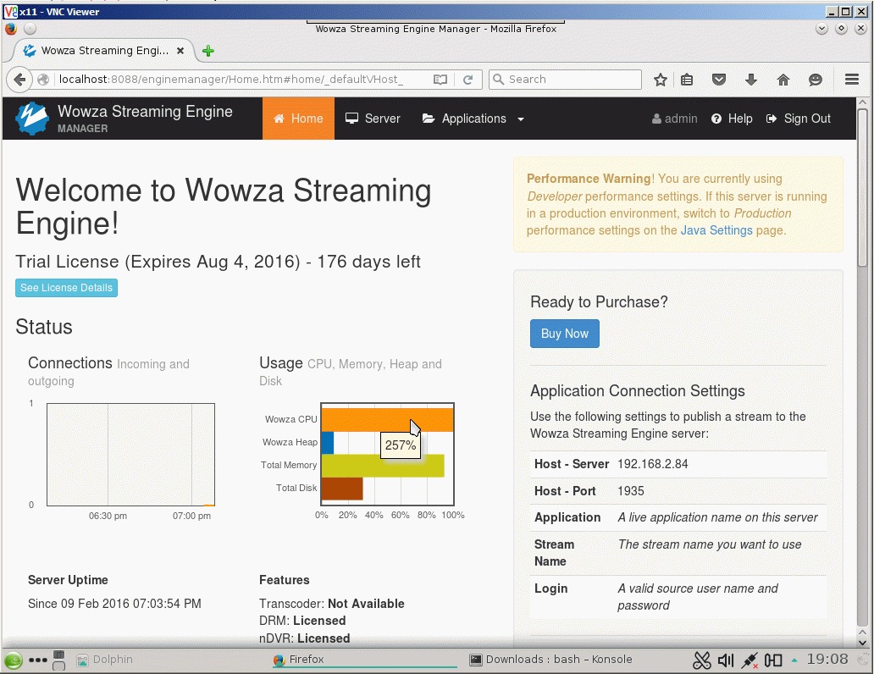Click the VNC Viewer title bar icon
874x674 pixels.
click(10, 12)
